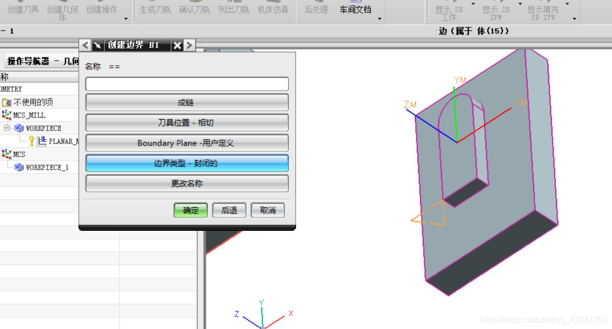Select WORKPIECE_1 in navigator tree
Screen dimensions: 612x329
click(47, 168)
